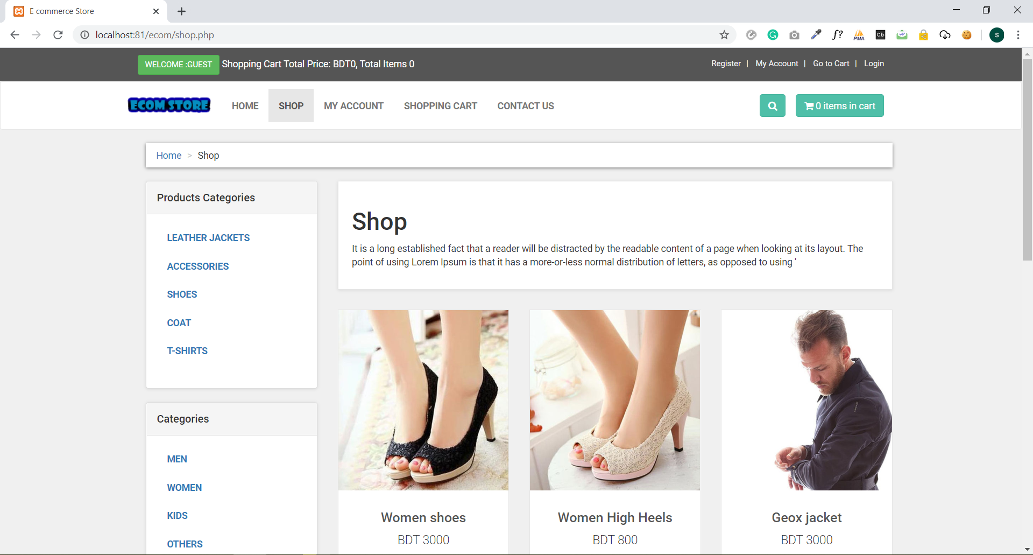Screen dimensions: 1033x555
Task: Click the color picker eyedropper extension
Action: [816, 35]
